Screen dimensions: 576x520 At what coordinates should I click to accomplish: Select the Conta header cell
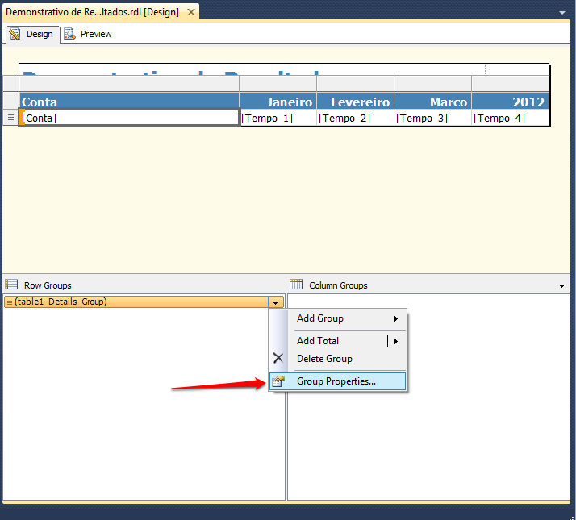point(129,102)
